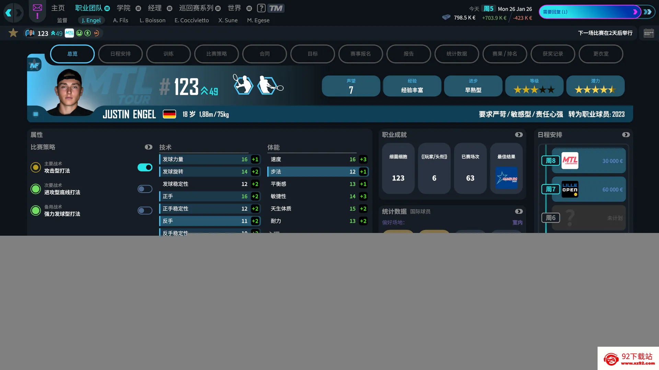Click the right-handed player style hexagon icon
Viewport: 659px width, 370px height.
click(x=243, y=84)
